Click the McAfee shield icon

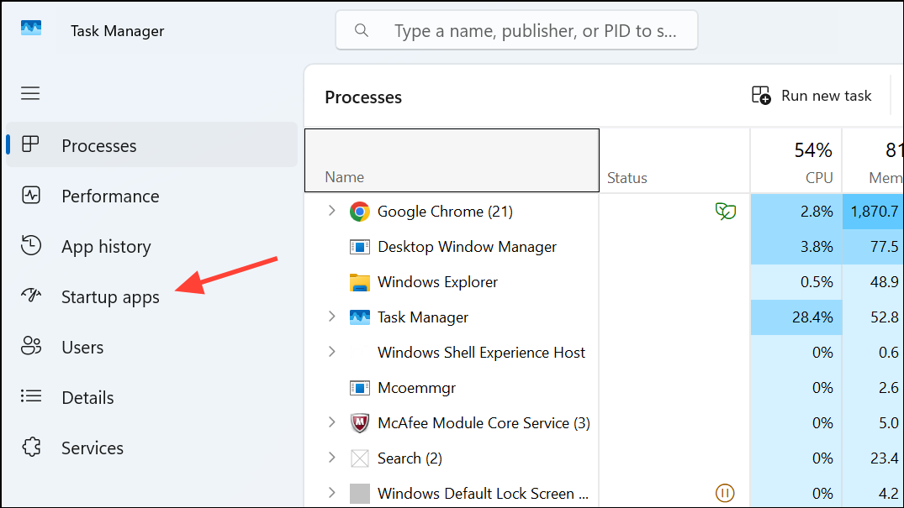pyautogui.click(x=360, y=422)
